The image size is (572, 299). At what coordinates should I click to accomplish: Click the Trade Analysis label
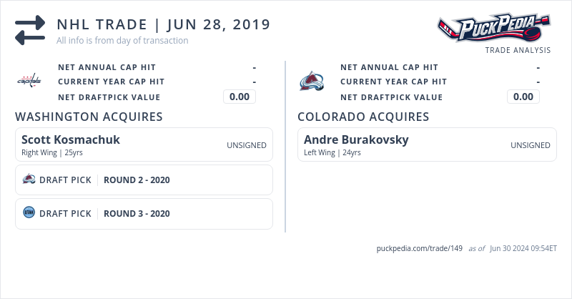click(518, 50)
